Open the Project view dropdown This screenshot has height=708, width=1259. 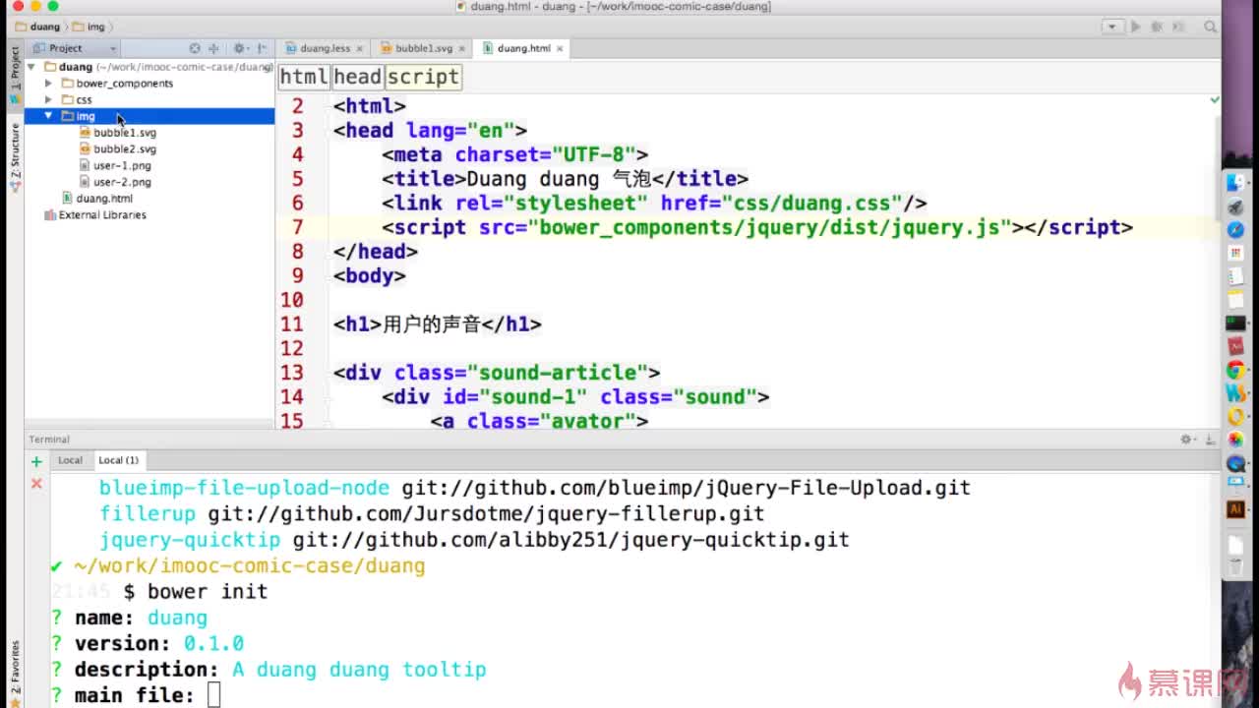tap(74, 48)
